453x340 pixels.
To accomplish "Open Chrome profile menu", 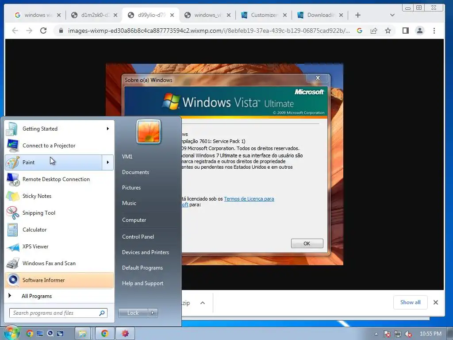I will tap(419, 31).
